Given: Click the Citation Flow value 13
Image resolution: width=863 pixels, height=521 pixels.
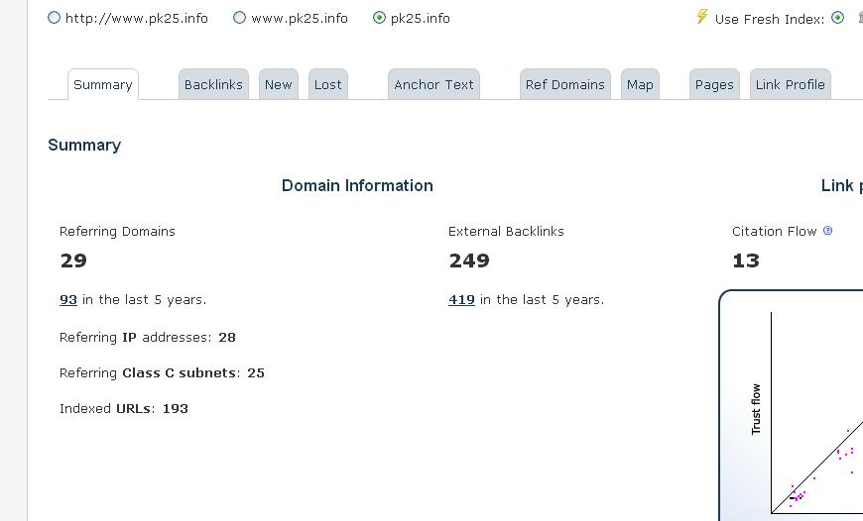Looking at the screenshot, I should tap(746, 260).
